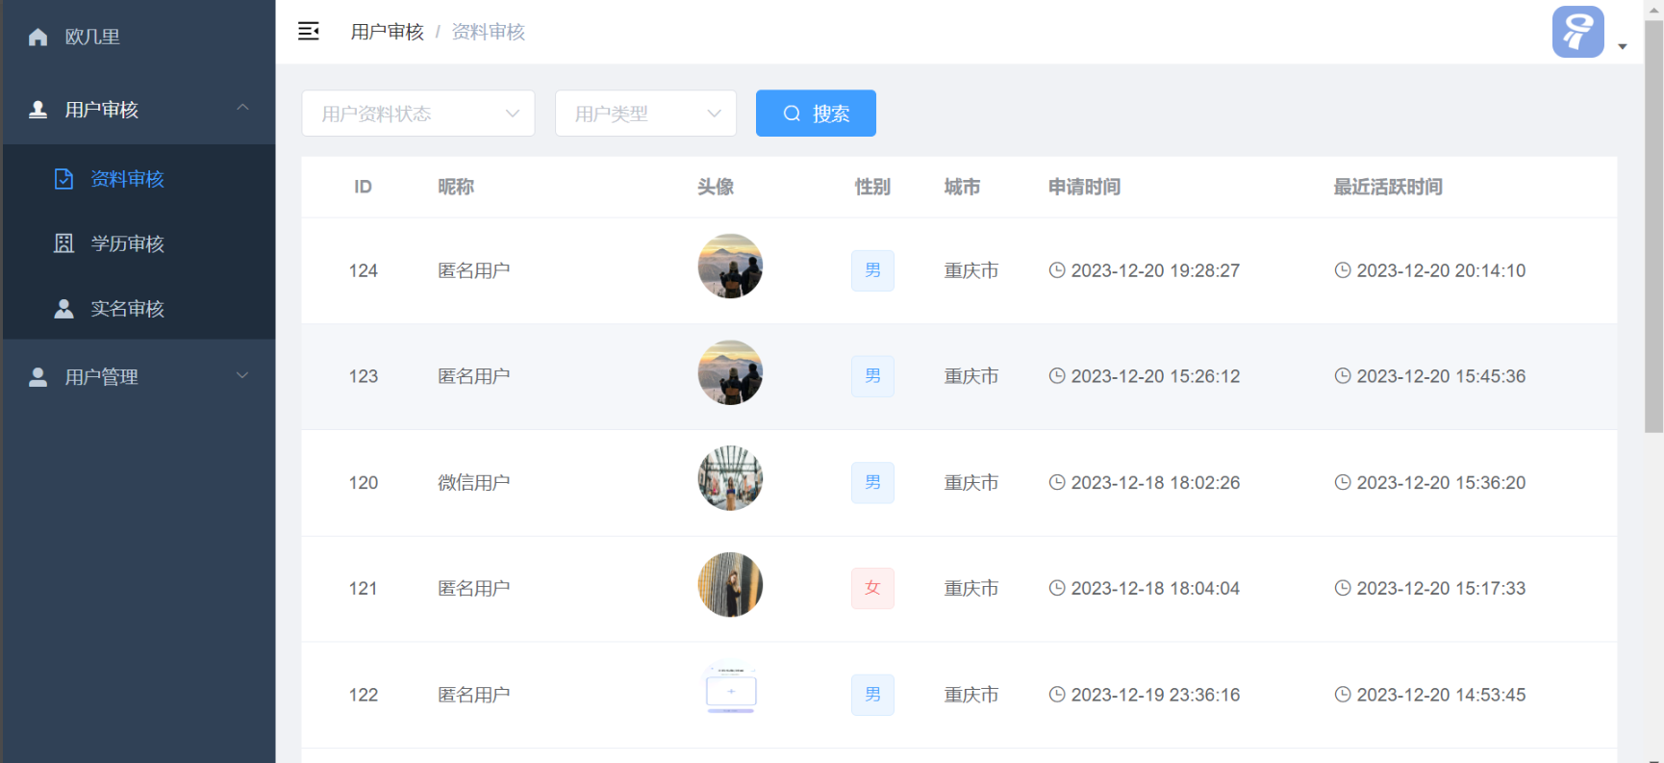
Task: Open avatar thumbnail of user 123
Action: tap(730, 372)
